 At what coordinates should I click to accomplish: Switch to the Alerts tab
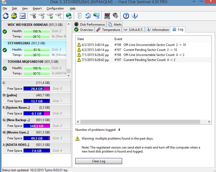tap(115, 24)
